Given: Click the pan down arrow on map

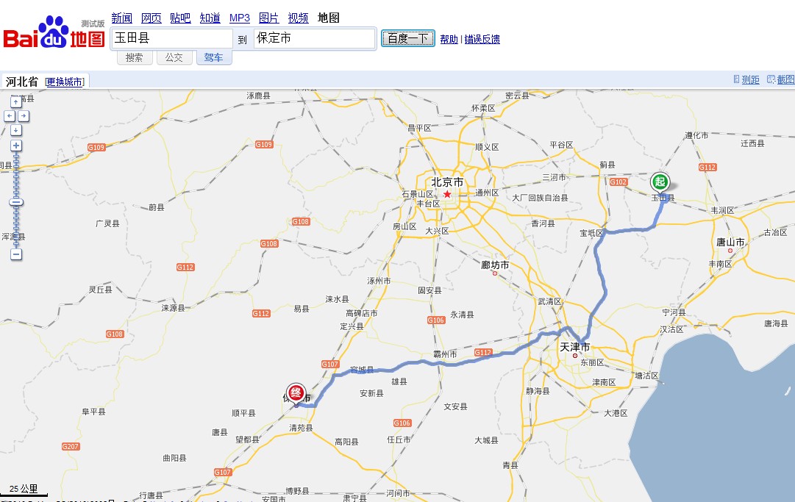Looking at the screenshot, I should point(16,130).
